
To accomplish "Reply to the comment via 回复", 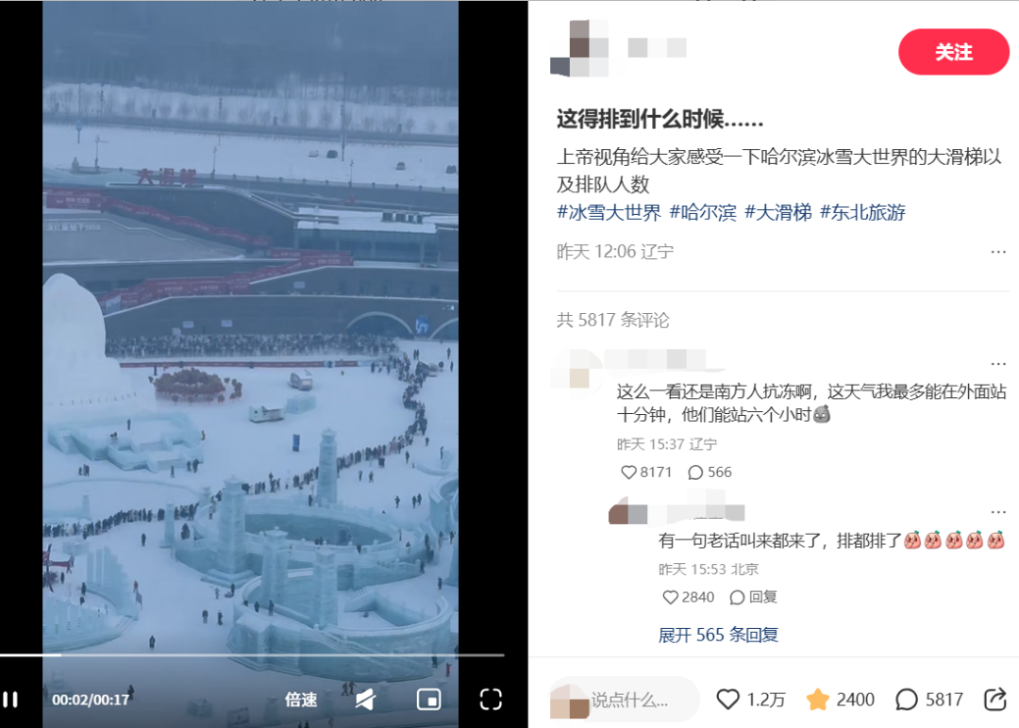I will click(x=753, y=597).
